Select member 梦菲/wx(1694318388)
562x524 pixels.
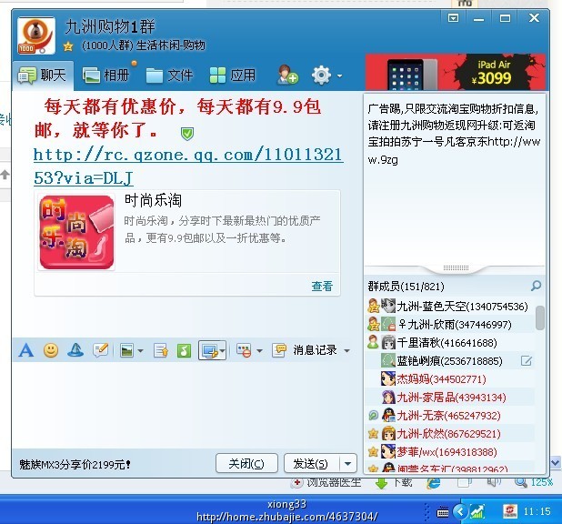click(x=449, y=452)
